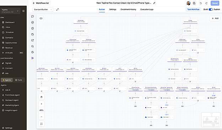Image resolution: width=222 pixels, height=130 pixels.
Task: Toggle the Draft/Publish switch
Action: [211, 10]
